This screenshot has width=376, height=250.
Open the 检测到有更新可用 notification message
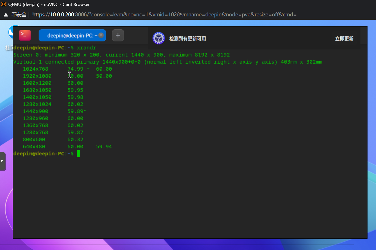click(187, 39)
